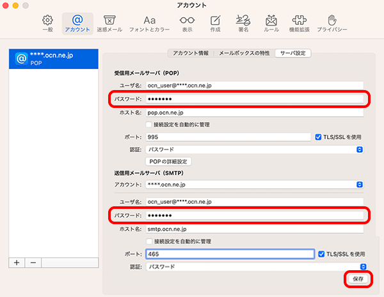The height and width of the screenshot is (297, 384).
Task: Open the General (一般) gear preferences
Action: pyautogui.click(x=47, y=24)
